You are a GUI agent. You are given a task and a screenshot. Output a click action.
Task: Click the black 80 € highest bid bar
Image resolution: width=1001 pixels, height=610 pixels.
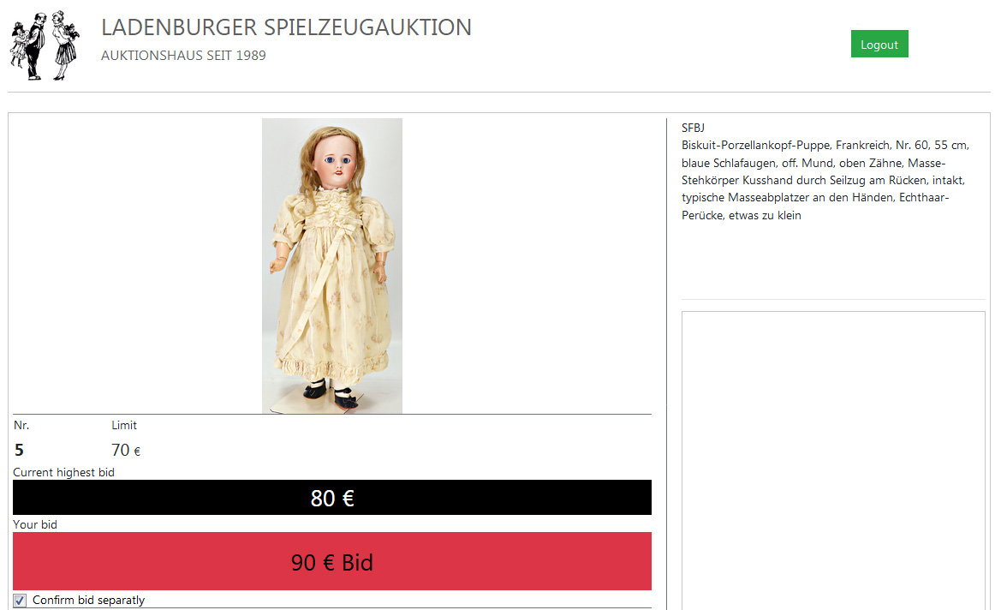pos(332,498)
